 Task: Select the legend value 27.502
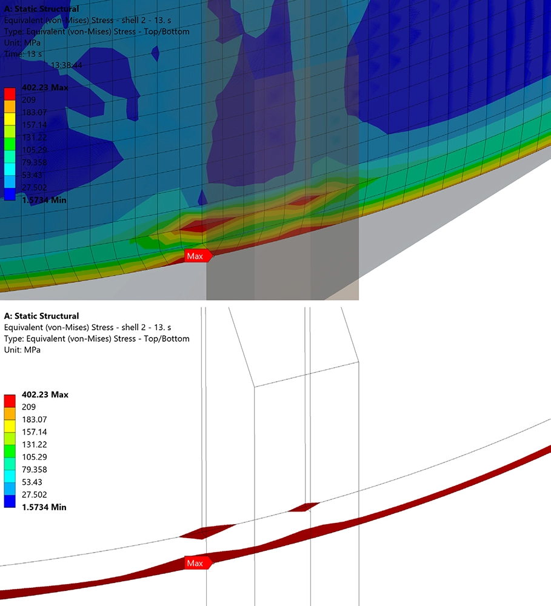click(x=33, y=187)
